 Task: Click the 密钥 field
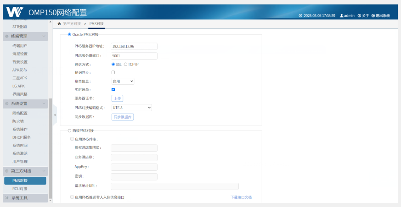point(134,177)
